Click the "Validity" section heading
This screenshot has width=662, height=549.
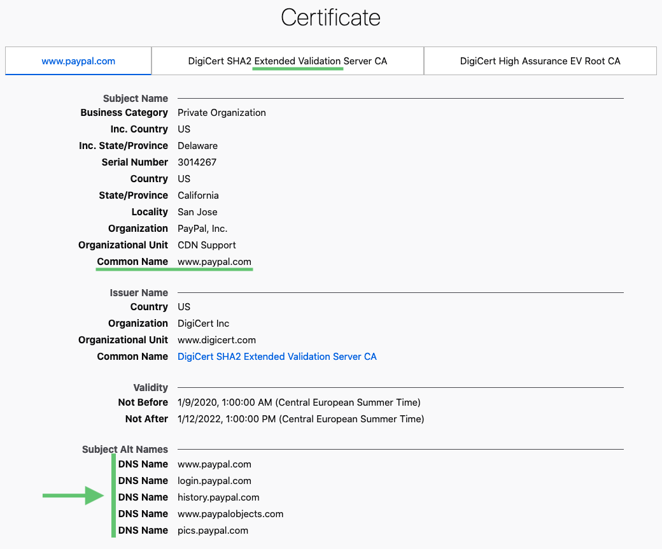tap(151, 388)
